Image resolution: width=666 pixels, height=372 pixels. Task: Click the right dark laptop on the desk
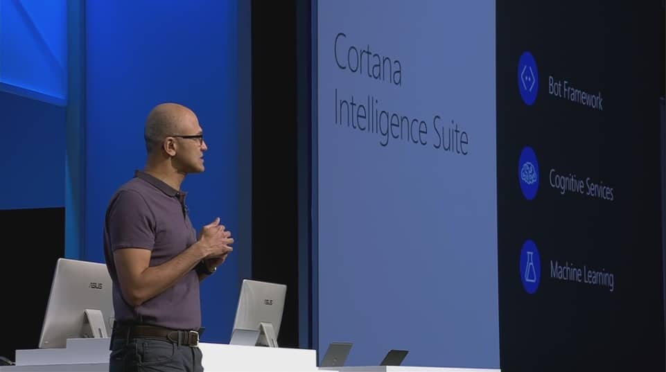click(394, 357)
